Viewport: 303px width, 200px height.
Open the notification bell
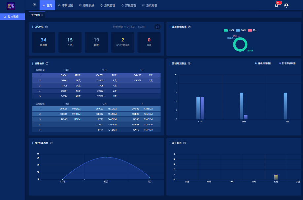tap(277, 5)
